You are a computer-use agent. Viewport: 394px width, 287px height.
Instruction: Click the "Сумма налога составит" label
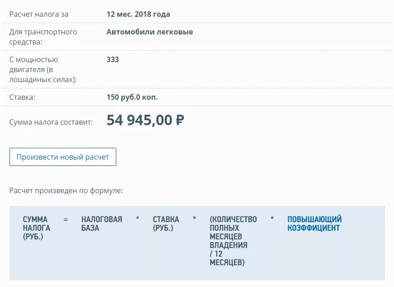click(51, 122)
